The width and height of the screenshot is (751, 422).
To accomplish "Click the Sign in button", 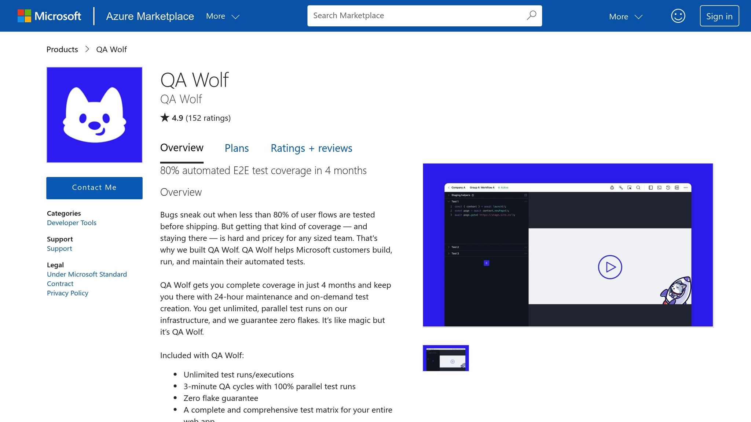I will pos(719,16).
